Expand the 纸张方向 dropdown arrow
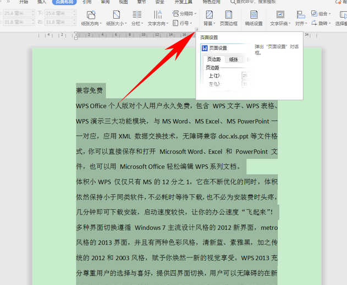This screenshot has width=347, height=285. [x=101, y=24]
